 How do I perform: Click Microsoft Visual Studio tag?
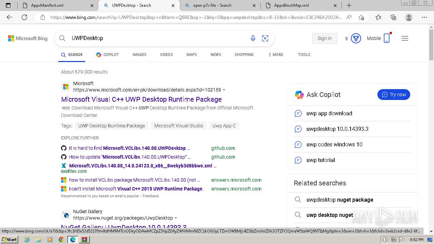pos(179,126)
